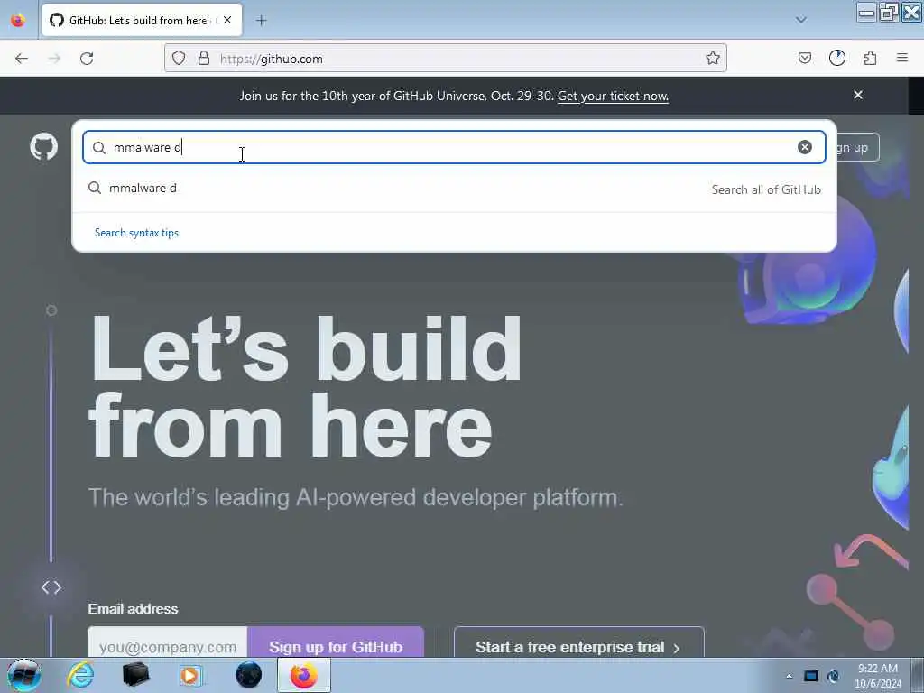Screen dimensions: 924x693
Task: Click the Firefox forward arrow
Action: click(x=54, y=59)
